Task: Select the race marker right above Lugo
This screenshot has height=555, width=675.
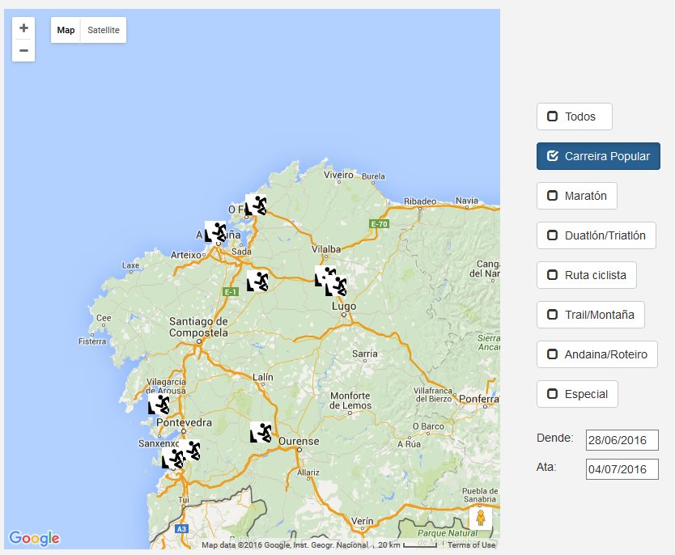Action: click(336, 286)
